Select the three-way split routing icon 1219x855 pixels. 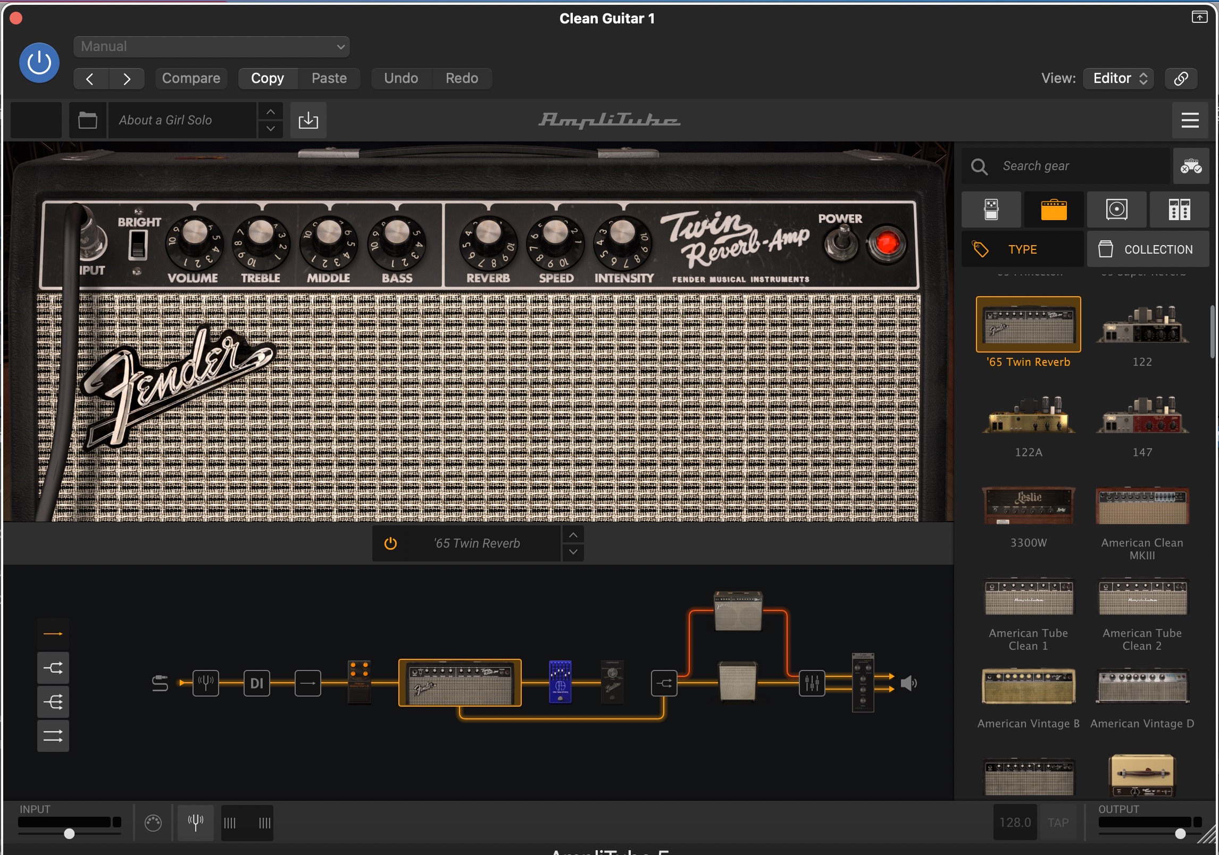(53, 702)
